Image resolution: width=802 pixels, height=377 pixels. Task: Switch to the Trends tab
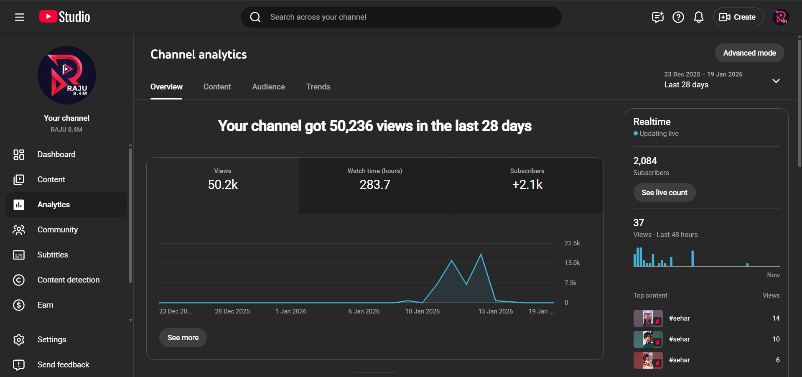(318, 87)
